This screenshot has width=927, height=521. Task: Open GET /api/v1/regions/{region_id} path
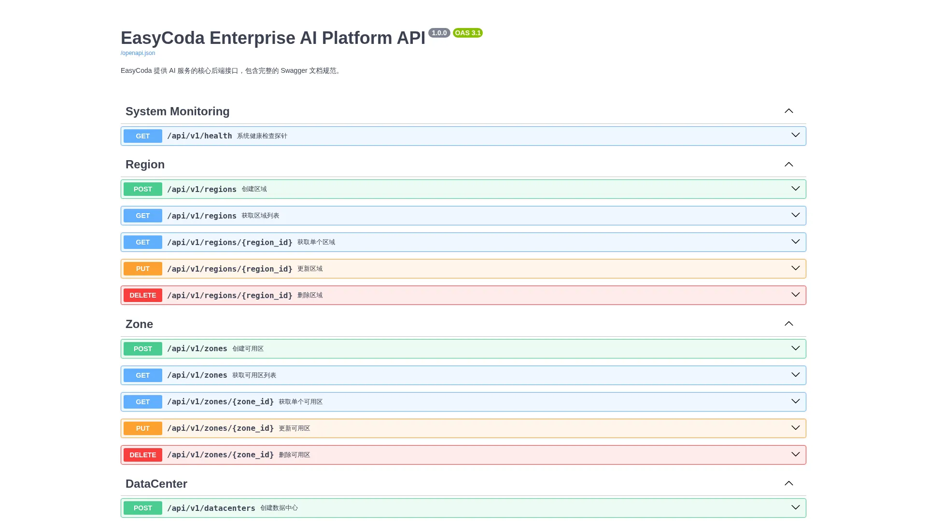point(230,242)
